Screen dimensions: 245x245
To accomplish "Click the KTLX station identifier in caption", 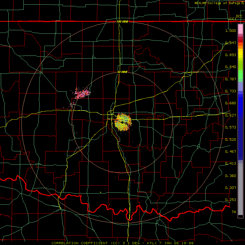I will pyautogui.click(x=152, y=243).
